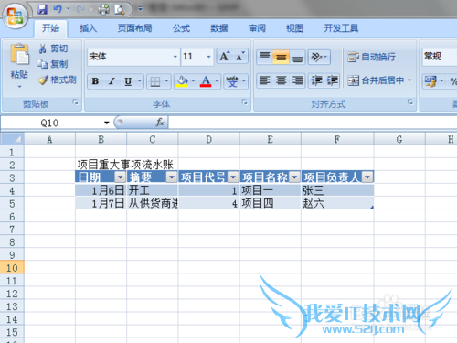Viewport: 457px width, 343px height.
Task: Redo action in quick access toolbar
Action: click(80, 9)
